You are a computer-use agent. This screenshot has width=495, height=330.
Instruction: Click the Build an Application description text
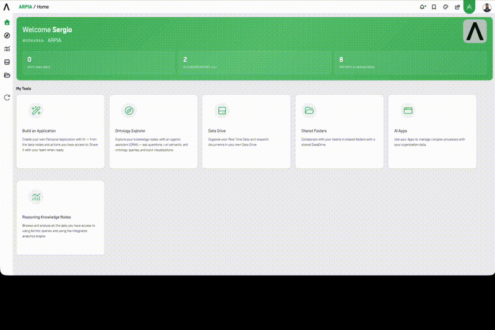coord(60,145)
